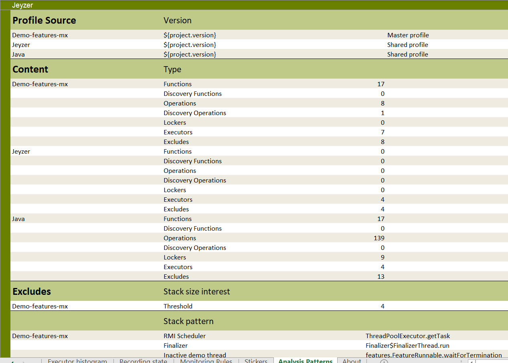This screenshot has width=508, height=363.
Task: Click the Threshold label cell
Action: pyautogui.click(x=178, y=306)
